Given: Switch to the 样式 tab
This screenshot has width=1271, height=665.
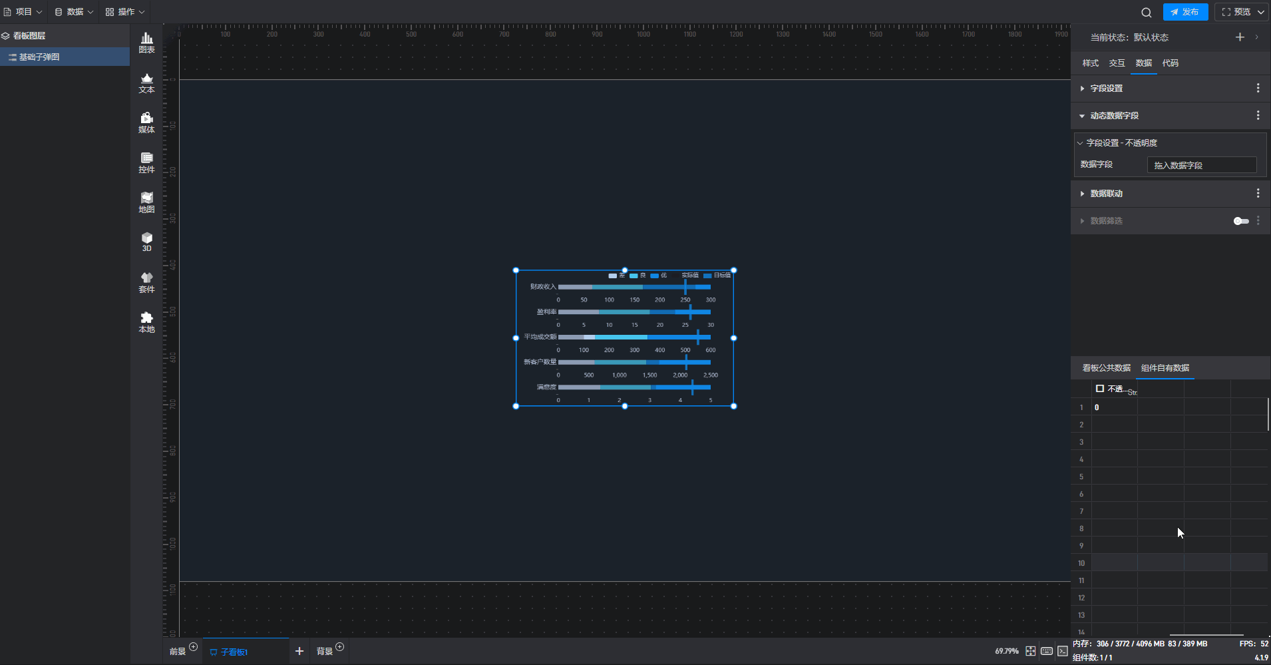Looking at the screenshot, I should (x=1090, y=63).
